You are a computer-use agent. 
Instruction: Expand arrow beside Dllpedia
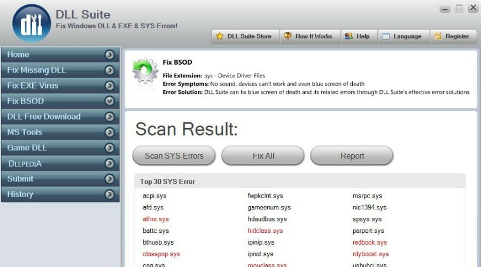pos(110,163)
